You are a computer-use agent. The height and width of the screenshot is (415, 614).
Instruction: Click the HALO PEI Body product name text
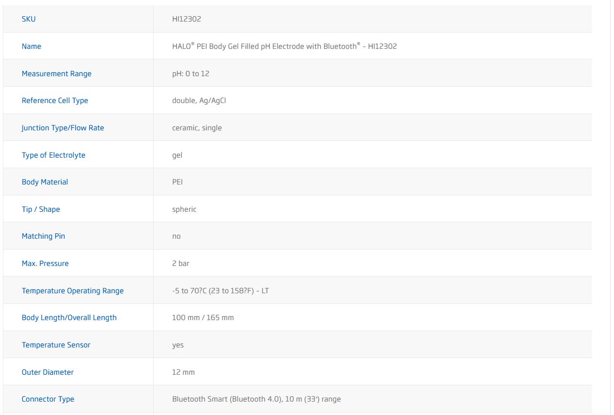(284, 46)
